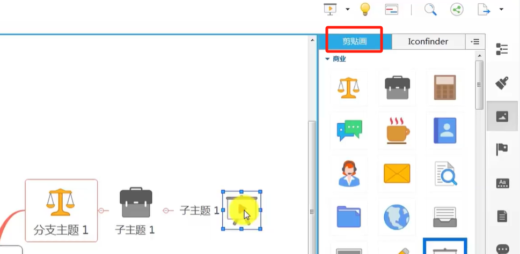The height and width of the screenshot is (254, 520).
Task: Open the Gantt chart view icon
Action: point(392,9)
